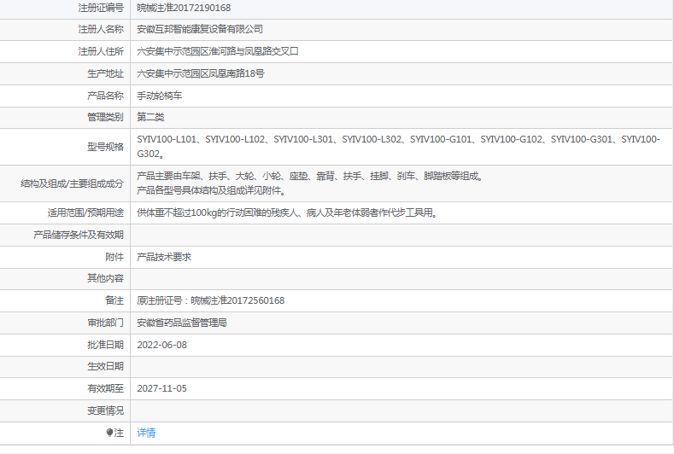The width and height of the screenshot is (674, 454).
Task: Open the 详情 link in the 注 row
Action: pos(146,433)
